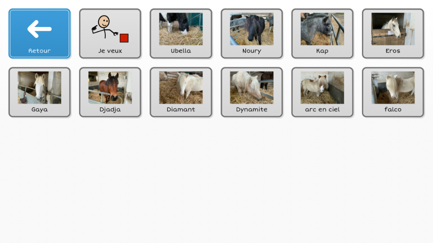The height and width of the screenshot is (243, 433).
Task: Tap the Diamant pony tile
Action: click(181, 92)
